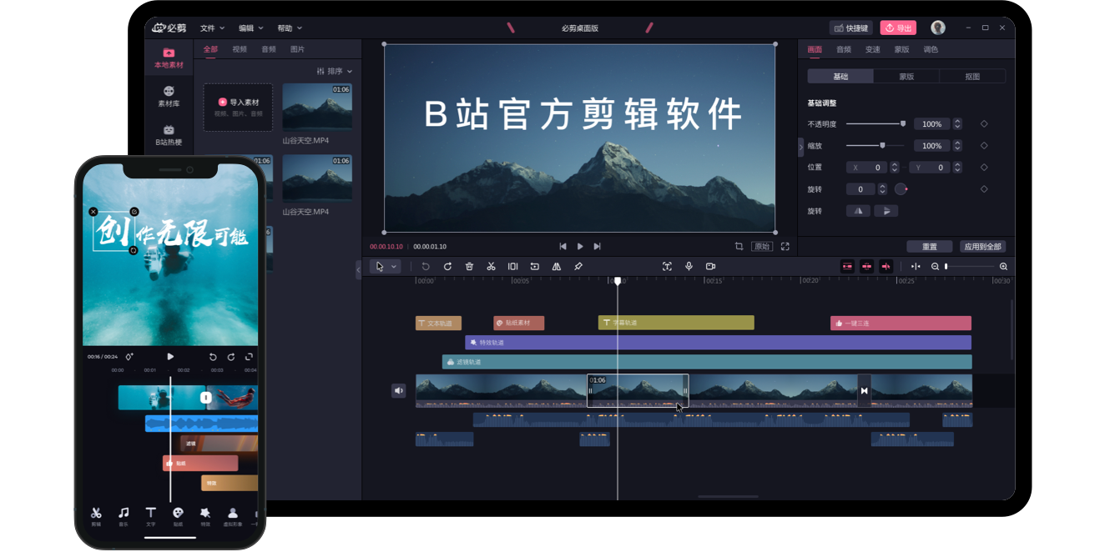Image resolution: width=1105 pixels, height=552 pixels.
Task: Expand the selection tool dropdown arrow
Action: (x=395, y=267)
